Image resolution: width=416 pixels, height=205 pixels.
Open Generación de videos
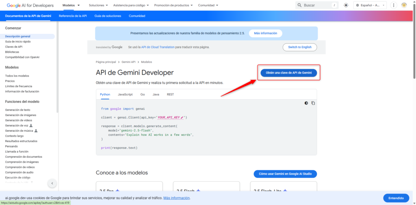click(19, 120)
